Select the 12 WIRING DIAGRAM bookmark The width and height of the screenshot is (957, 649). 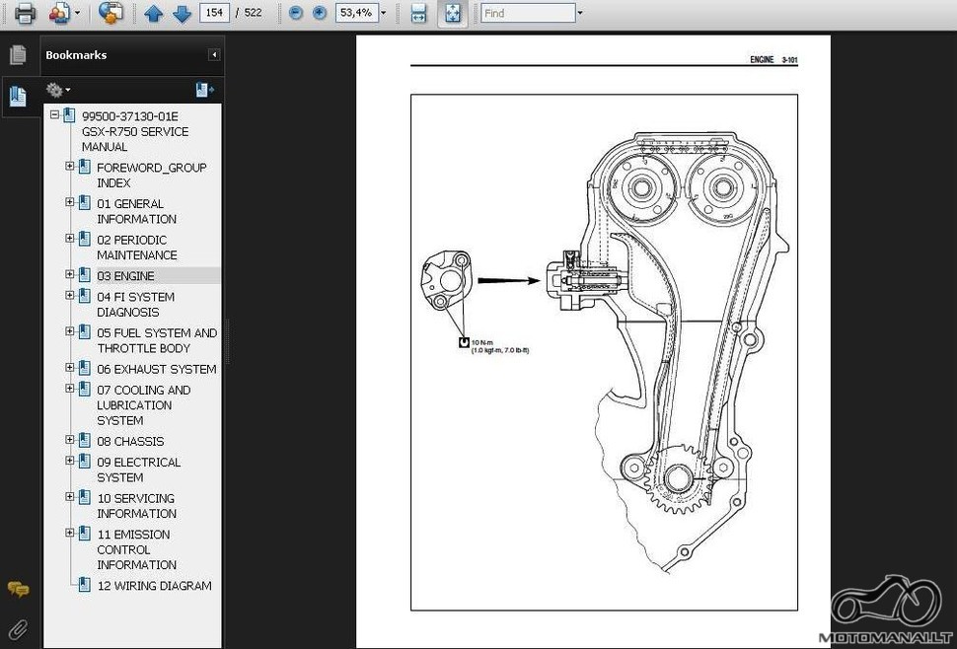(155, 586)
